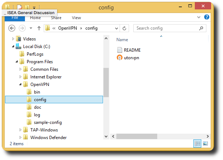The image size is (223, 160).
Task: Collapse the Local Disk (C:) node
Action: click(13, 46)
